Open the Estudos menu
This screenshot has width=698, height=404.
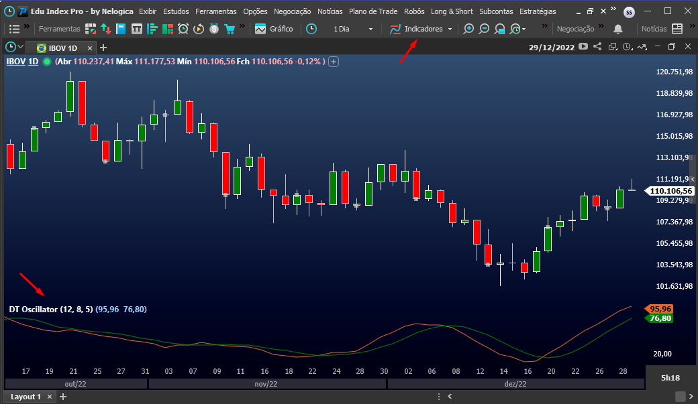point(176,11)
